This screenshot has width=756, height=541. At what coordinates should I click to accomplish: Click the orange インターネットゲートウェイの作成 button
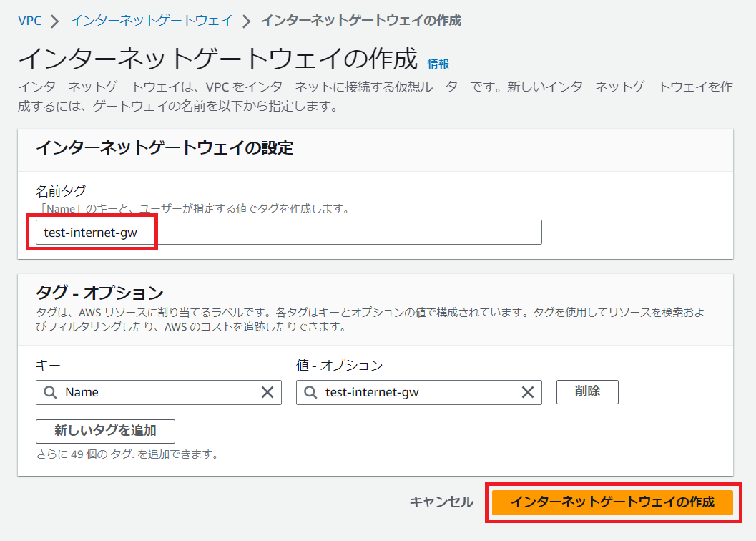[612, 502]
